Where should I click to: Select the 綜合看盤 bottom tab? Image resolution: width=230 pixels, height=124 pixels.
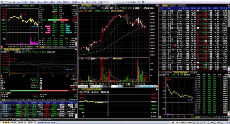13,122
